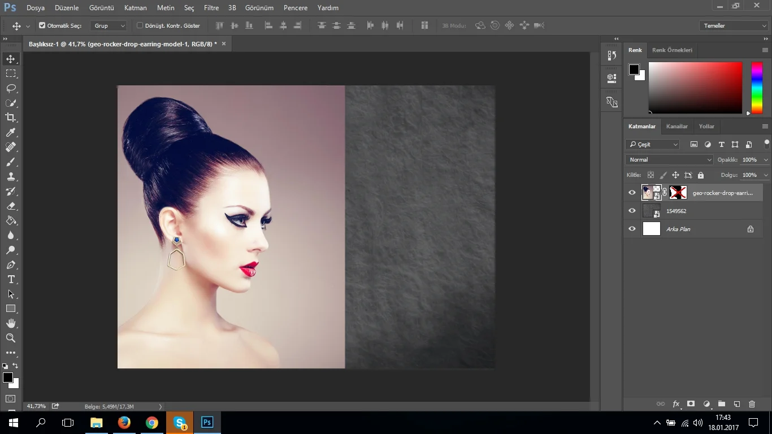The image size is (772, 434).
Task: Toggle Otomatik Seç checkbox
Action: (42, 25)
